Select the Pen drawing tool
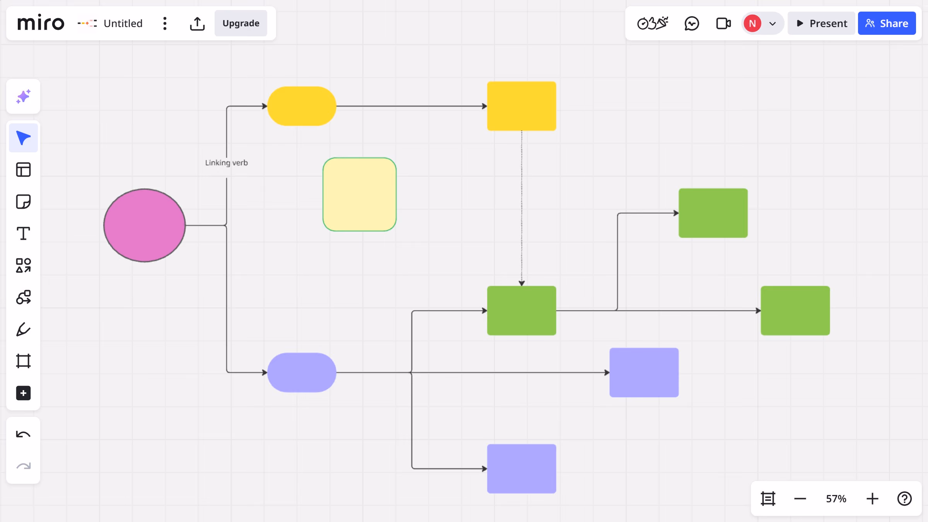The width and height of the screenshot is (928, 522). [23, 329]
